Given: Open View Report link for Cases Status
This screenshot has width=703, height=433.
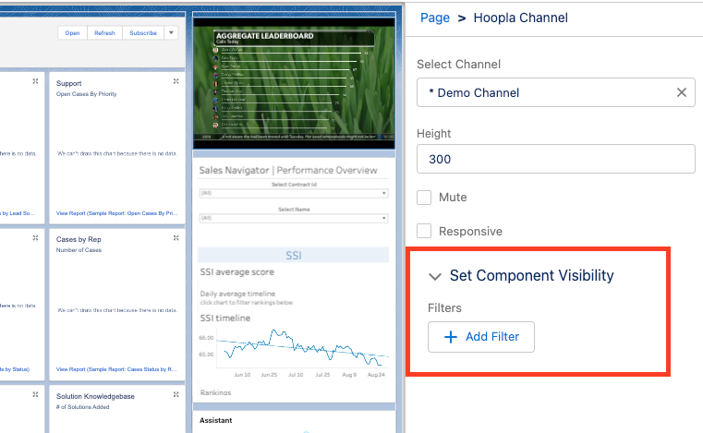Looking at the screenshot, I should pyautogui.click(x=116, y=369).
